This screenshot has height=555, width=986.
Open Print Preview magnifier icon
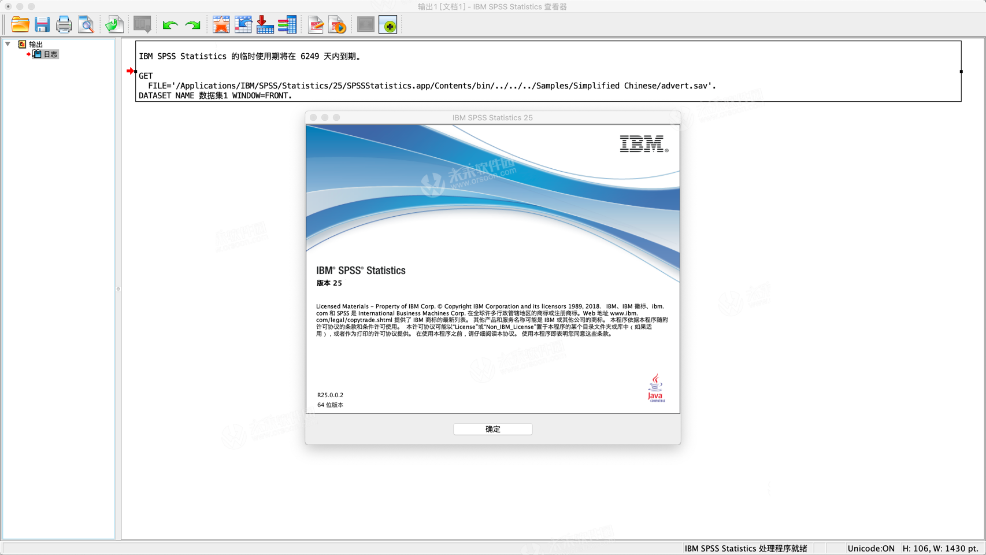click(86, 25)
